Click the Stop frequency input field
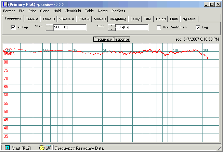The width and height of the screenshot is (223, 152). click(132, 27)
